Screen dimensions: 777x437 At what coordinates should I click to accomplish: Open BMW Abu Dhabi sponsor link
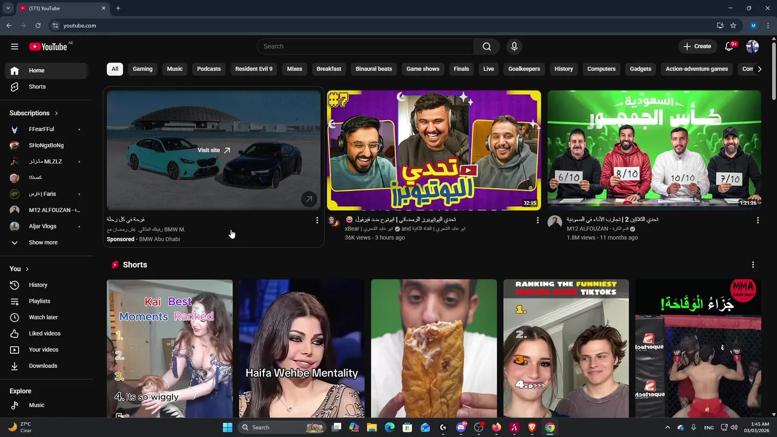160,239
